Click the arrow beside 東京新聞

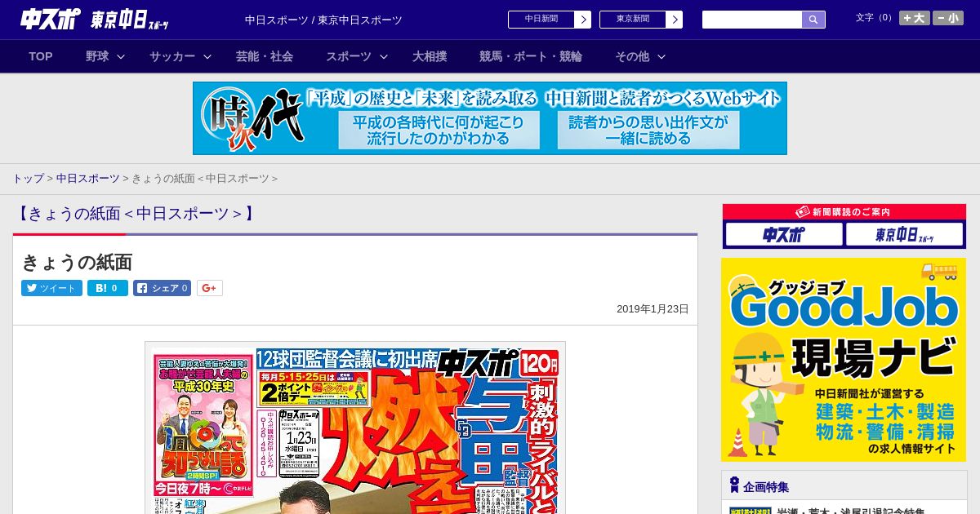click(x=675, y=20)
